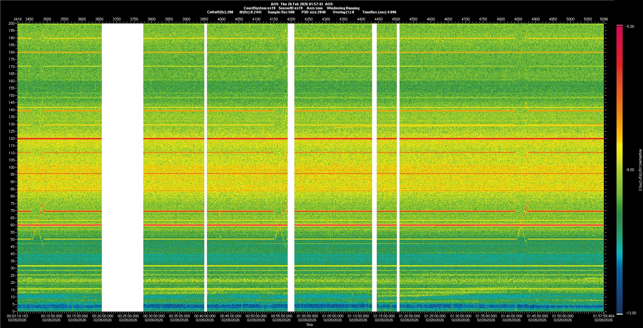Click the Overlap(%):0 parameter text
This screenshot has height=328, width=643.
click(343, 12)
